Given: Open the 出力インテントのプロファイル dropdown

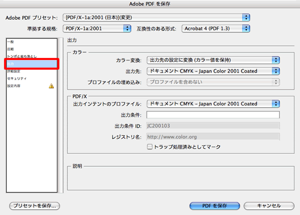Looking at the screenshot, I should pos(213,104).
